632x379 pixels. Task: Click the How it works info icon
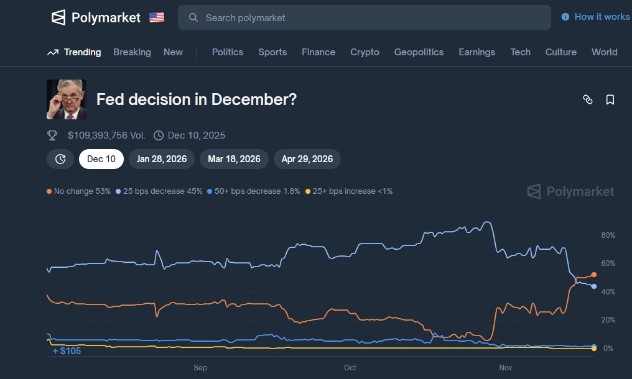[565, 17]
